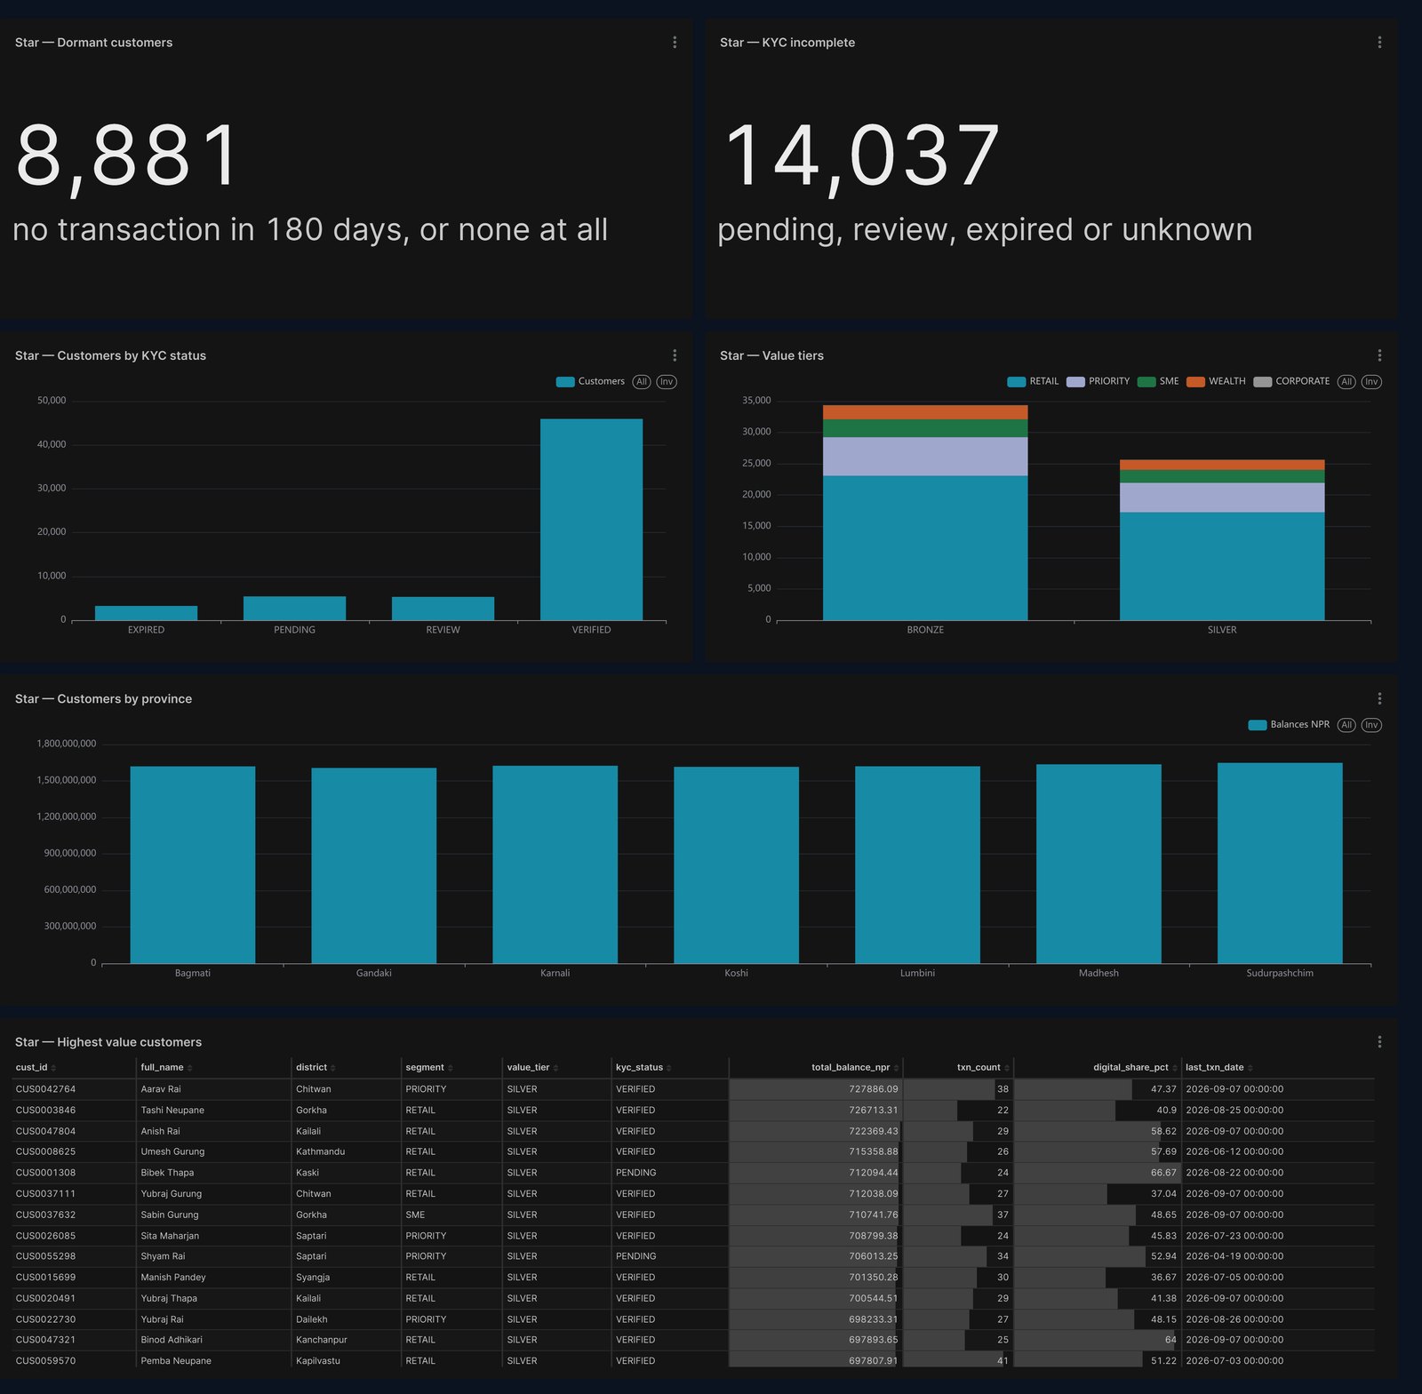Select customer ID CUS0042764
Image resolution: width=1422 pixels, height=1394 pixels.
45,1089
